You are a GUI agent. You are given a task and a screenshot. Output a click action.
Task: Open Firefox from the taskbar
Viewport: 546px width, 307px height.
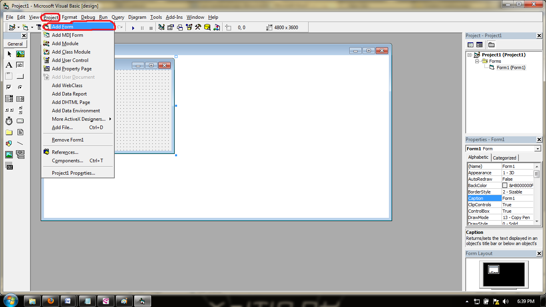51,301
